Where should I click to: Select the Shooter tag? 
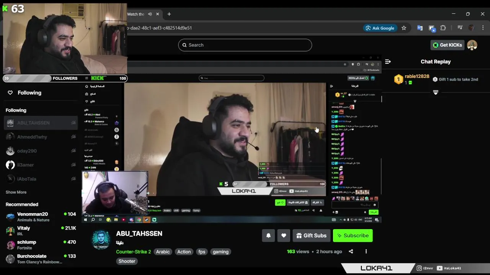(x=127, y=261)
